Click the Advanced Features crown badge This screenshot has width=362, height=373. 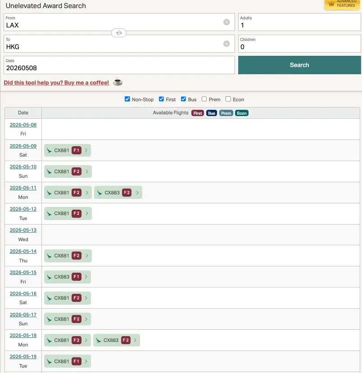[343, 4]
